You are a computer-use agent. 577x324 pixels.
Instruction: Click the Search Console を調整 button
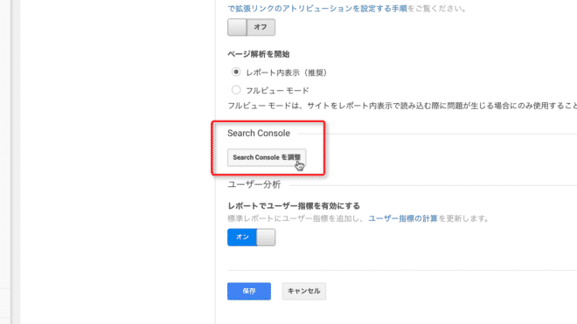tap(267, 157)
